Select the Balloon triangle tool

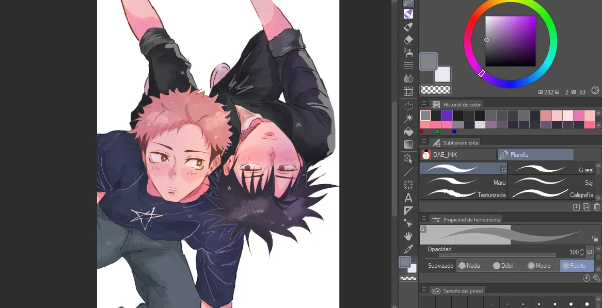click(x=408, y=210)
